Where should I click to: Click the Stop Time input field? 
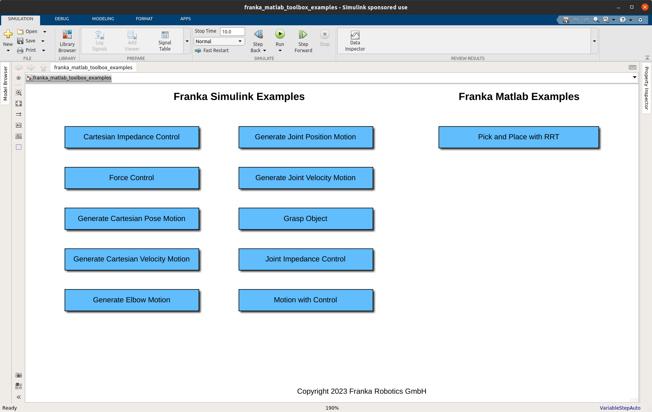tap(233, 32)
